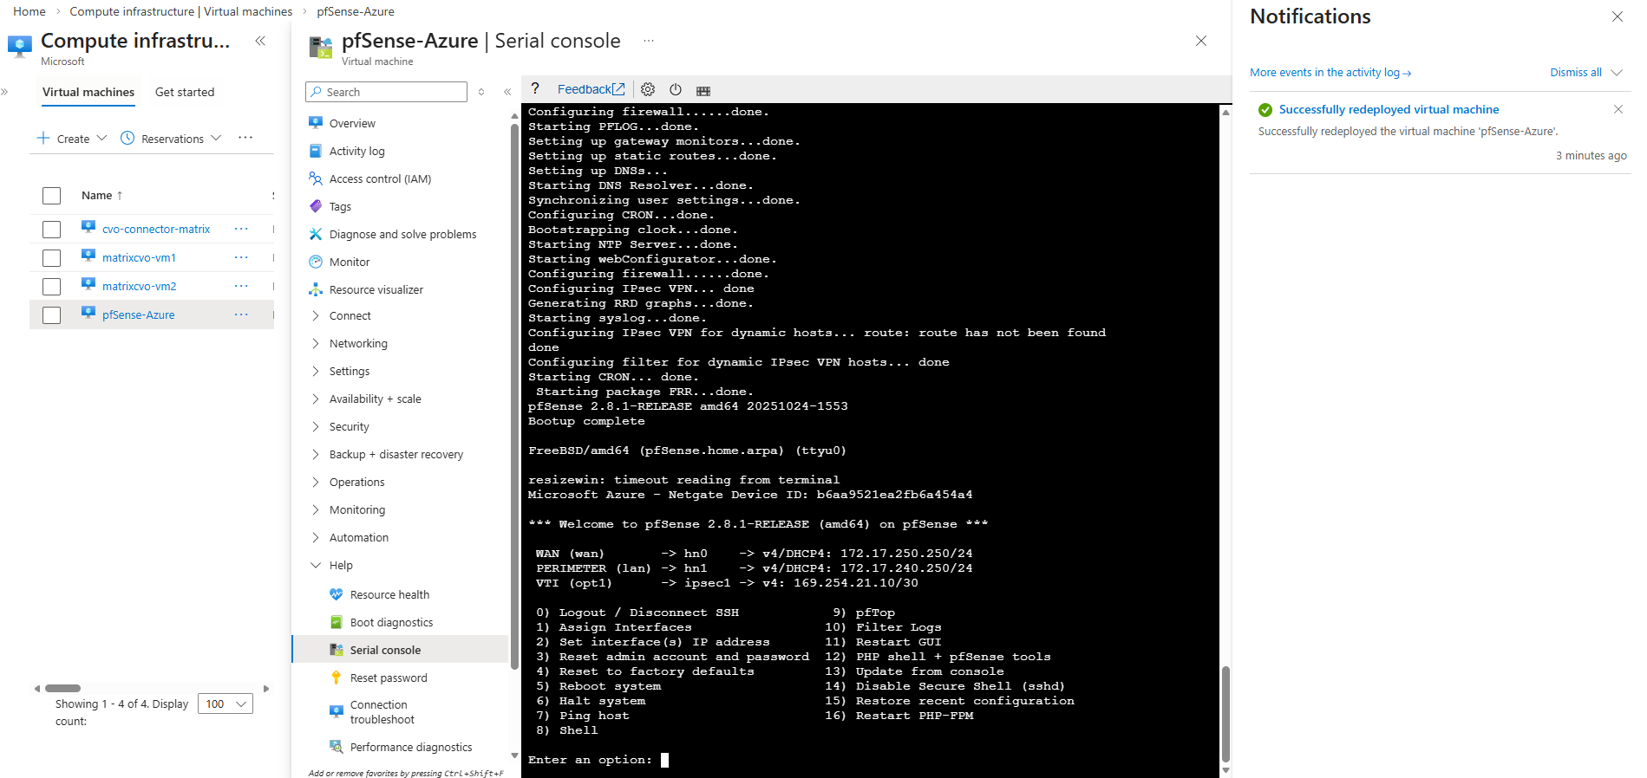Open more commands in VM list toolbar

click(245, 138)
